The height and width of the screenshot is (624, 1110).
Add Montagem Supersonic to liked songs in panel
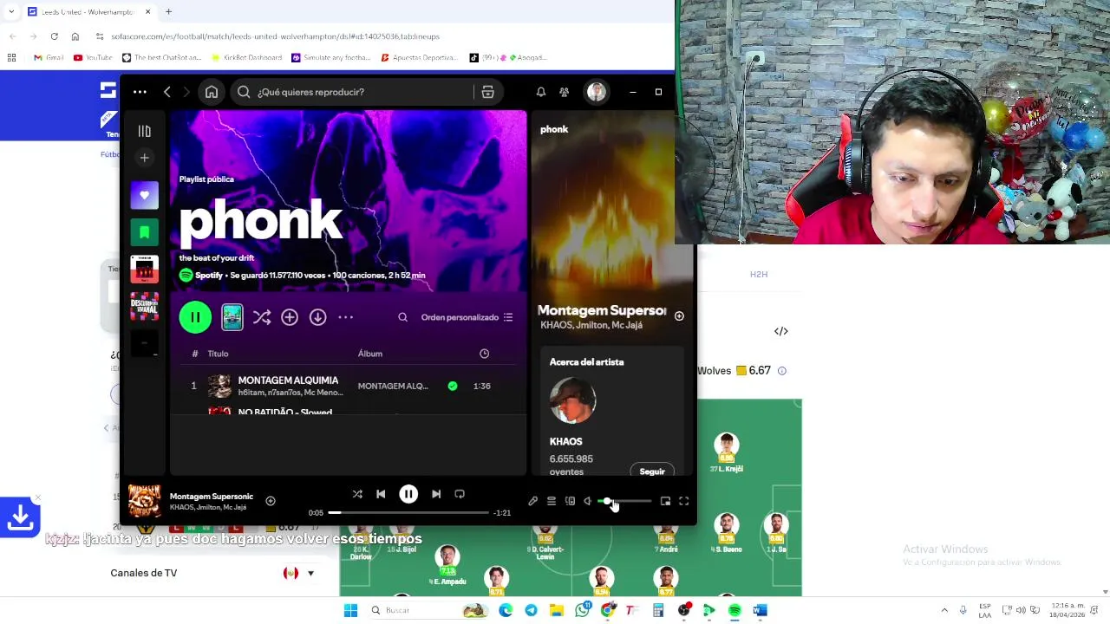679,316
